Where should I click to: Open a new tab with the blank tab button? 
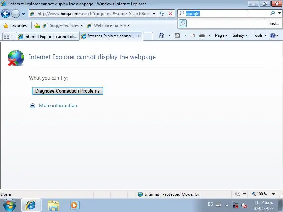point(148,36)
